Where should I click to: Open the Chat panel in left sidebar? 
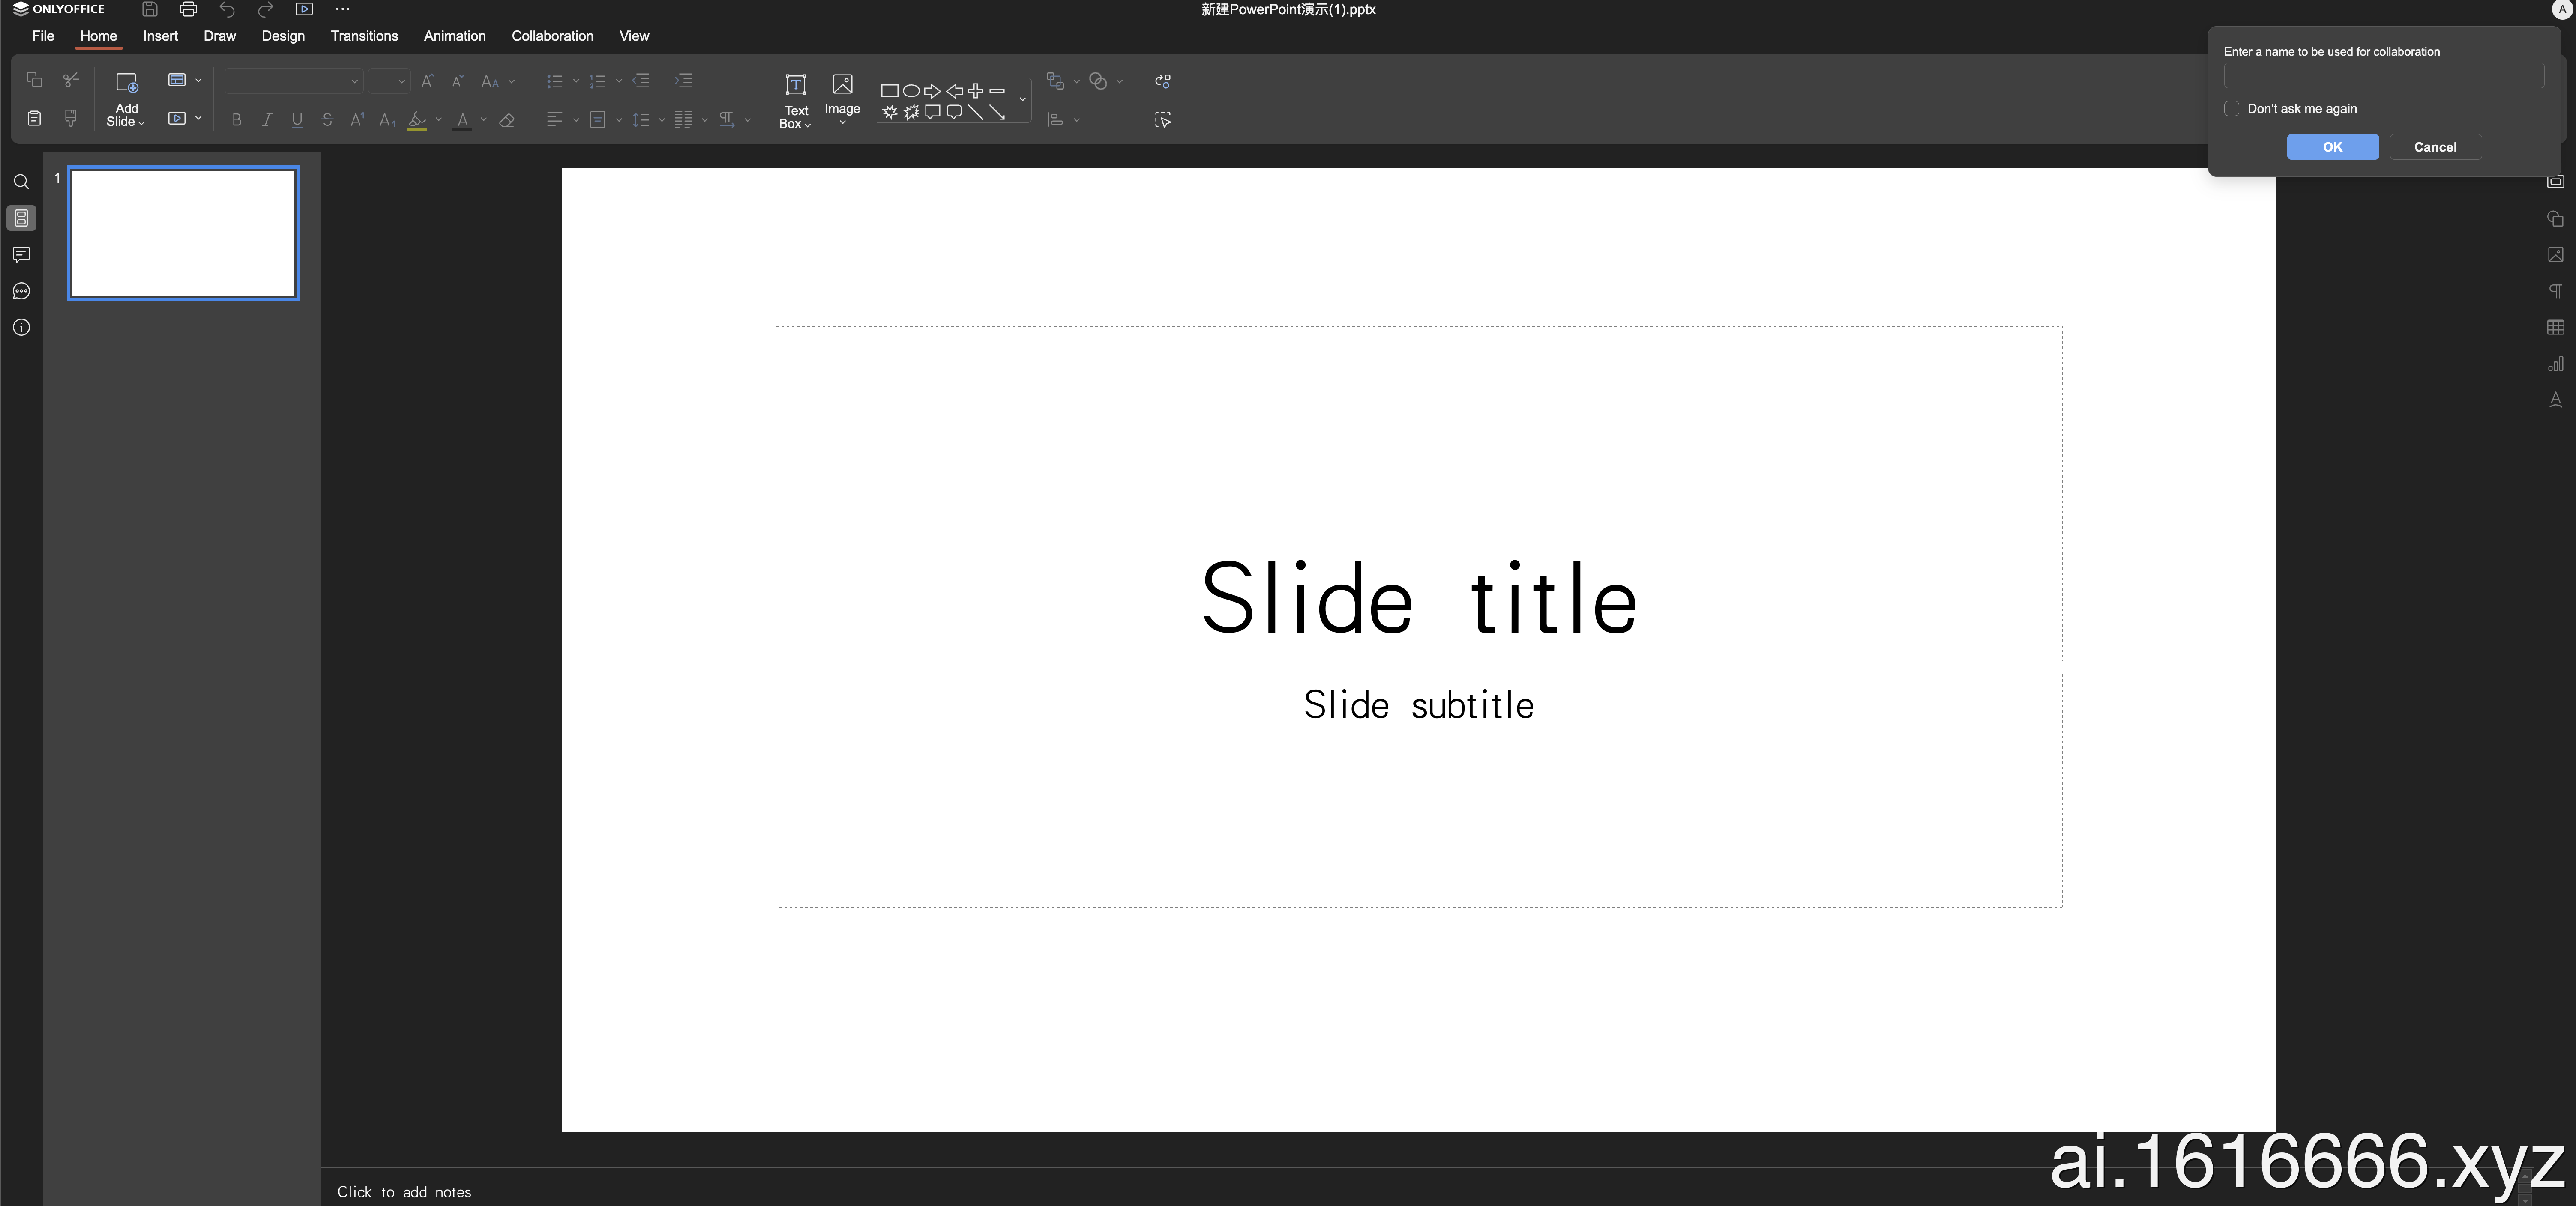coord(21,292)
